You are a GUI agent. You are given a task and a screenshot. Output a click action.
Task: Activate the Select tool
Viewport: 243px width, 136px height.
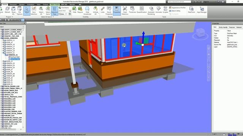click(27, 11)
